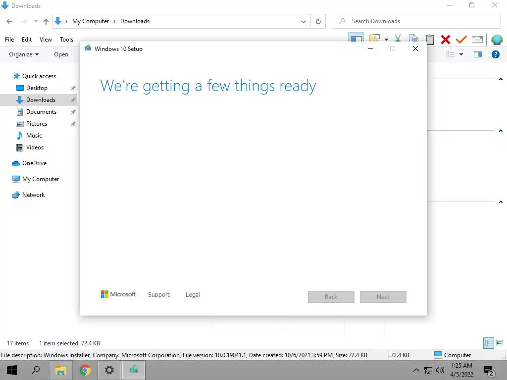Open the recent locations dropdown arrow

(36, 21)
